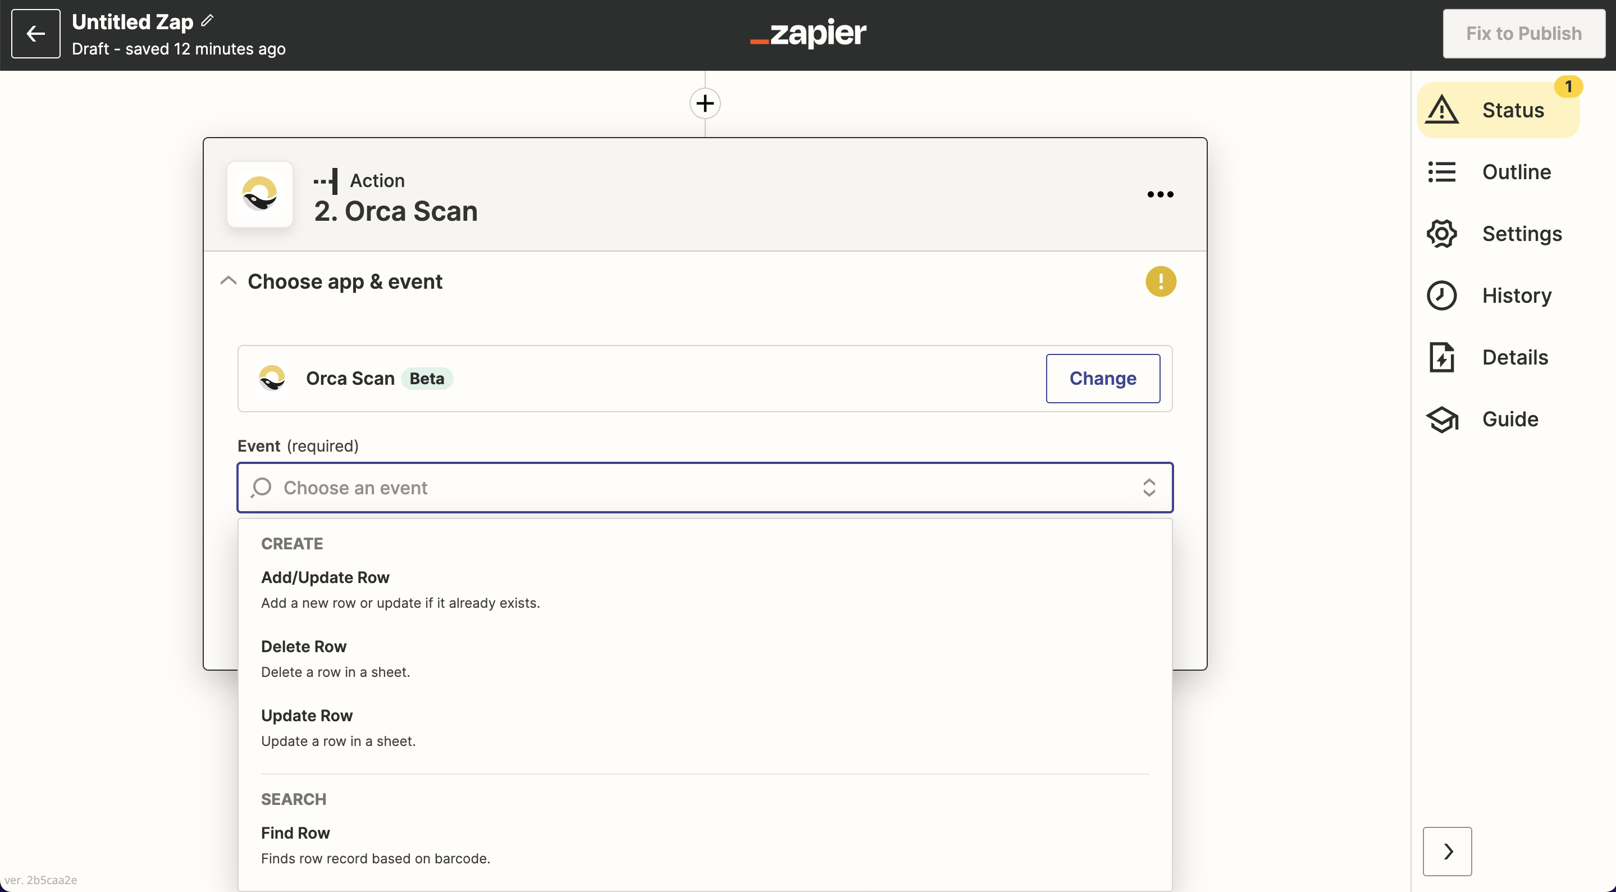1616x892 pixels.
Task: Click the Details document icon
Action: [1442, 356]
